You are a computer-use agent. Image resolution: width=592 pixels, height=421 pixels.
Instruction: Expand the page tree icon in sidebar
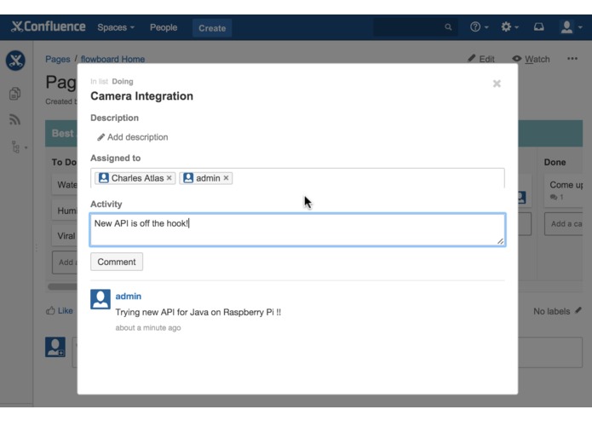point(18,147)
